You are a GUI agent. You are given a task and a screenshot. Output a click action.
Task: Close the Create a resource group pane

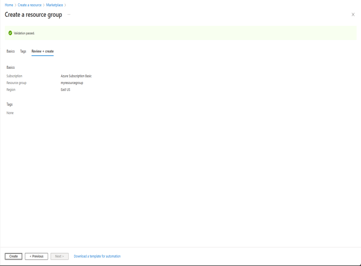point(353,15)
